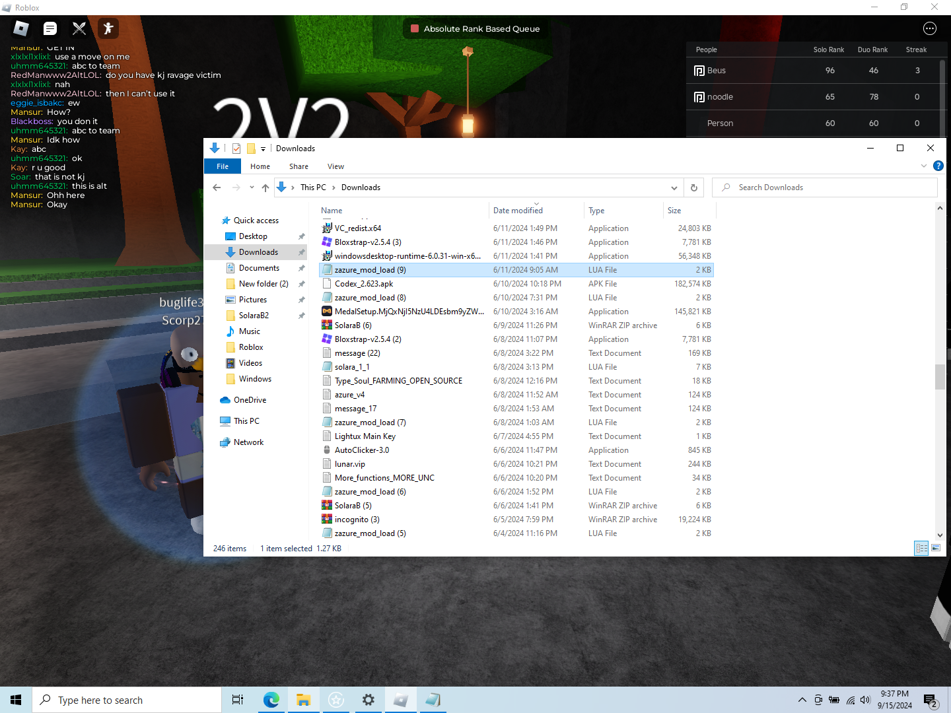This screenshot has width=951, height=713.
Task: Select the lunar.vip text document
Action: (517, 464)
